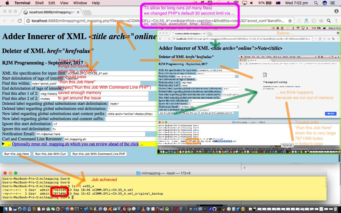Click the Deleter of XML href heading
Screen dimensions: 341x213
[48, 51]
